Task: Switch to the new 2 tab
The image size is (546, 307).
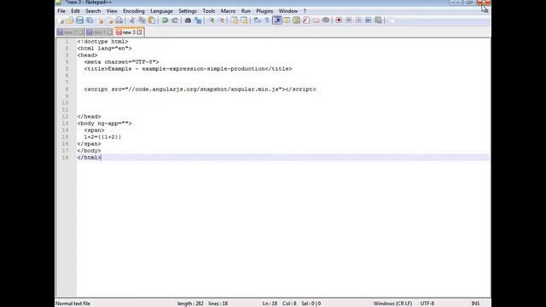Action: 70,32
